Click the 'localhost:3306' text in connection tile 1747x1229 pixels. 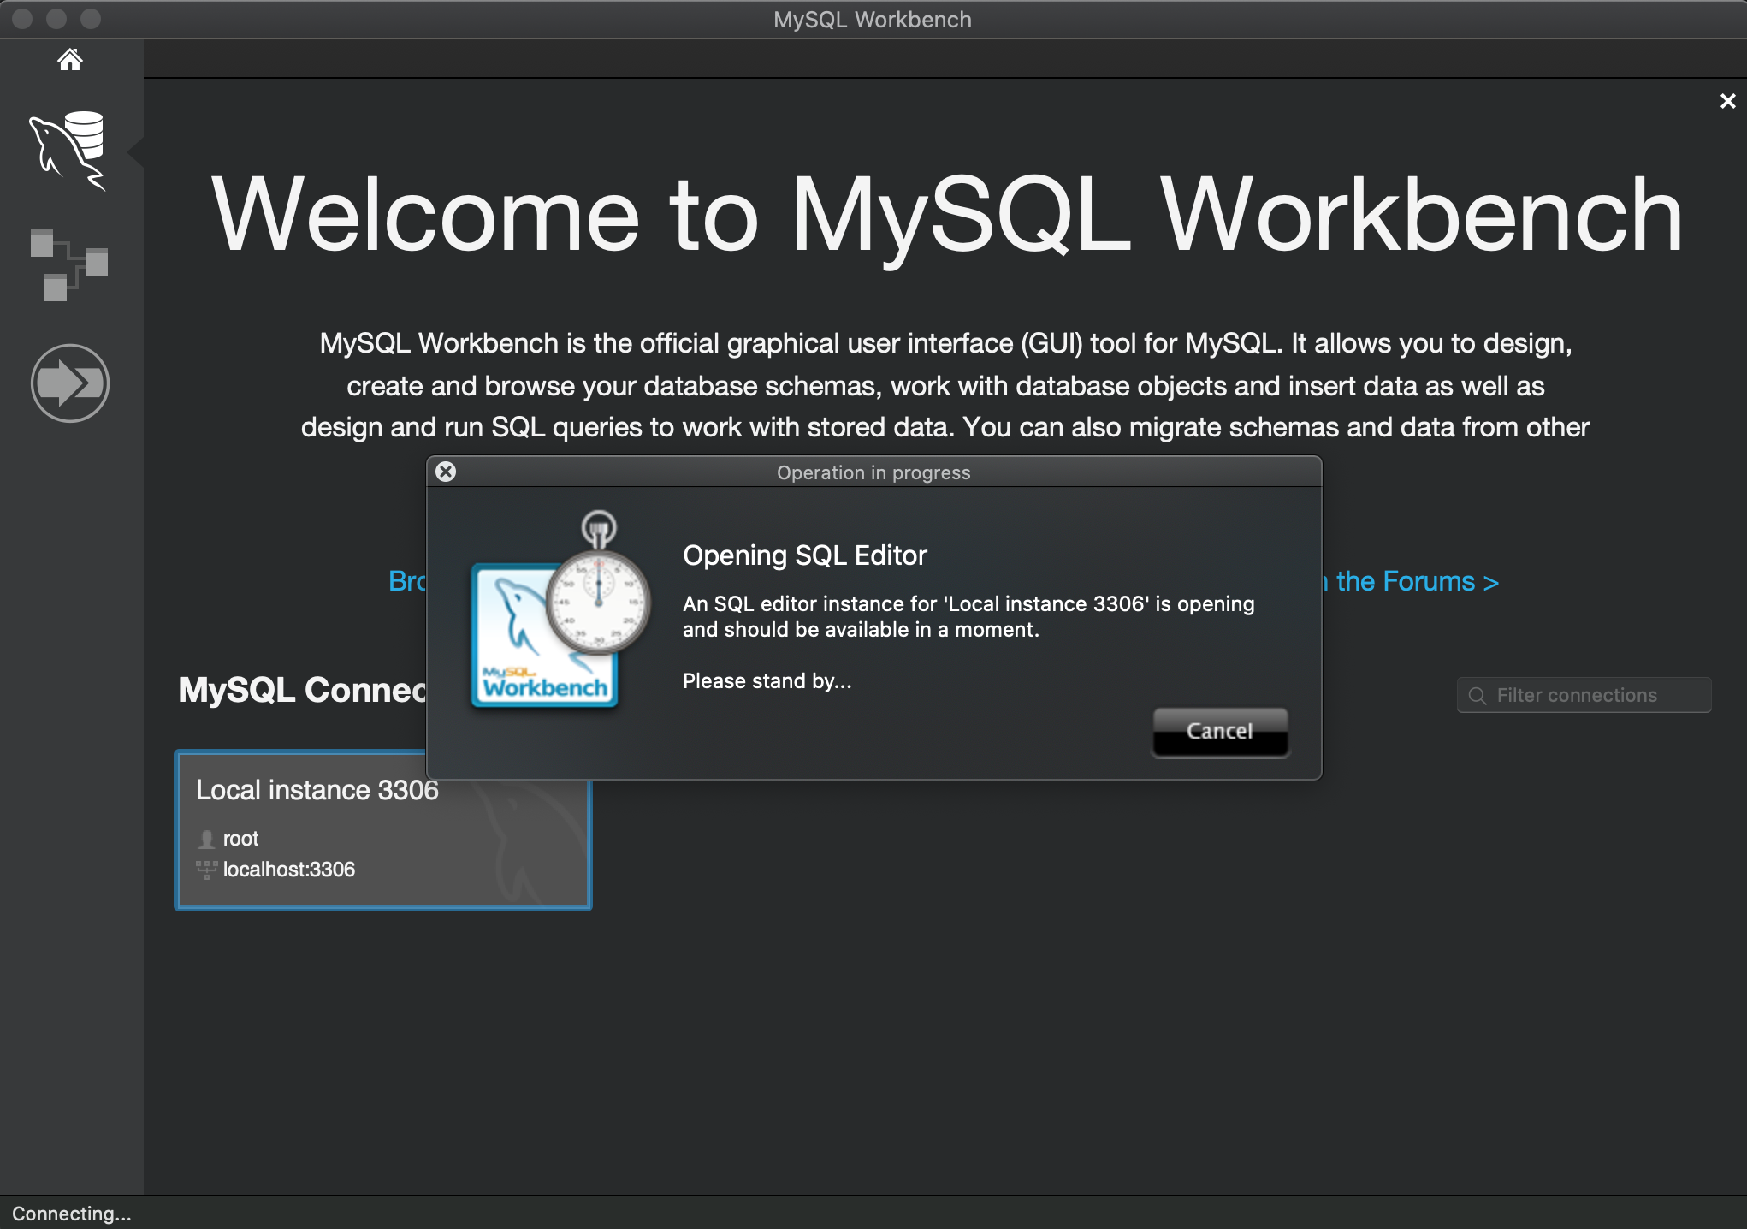click(289, 870)
